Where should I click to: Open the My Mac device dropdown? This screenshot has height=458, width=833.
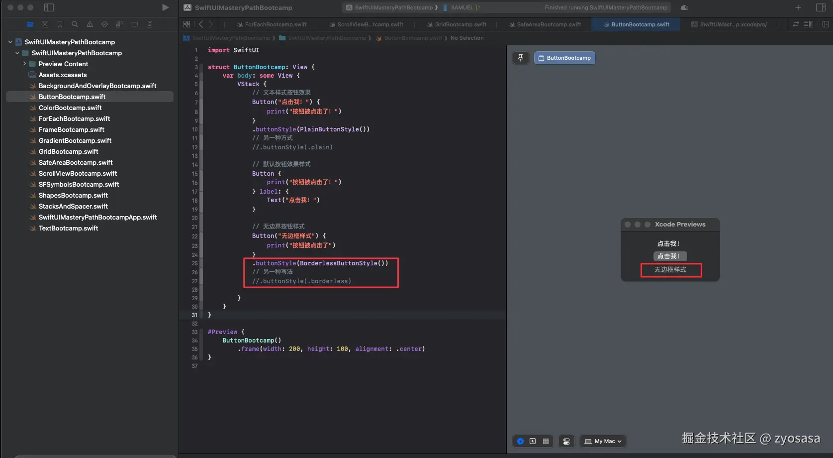603,441
